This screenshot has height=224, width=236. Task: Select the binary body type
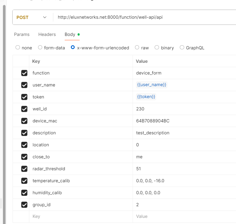[157, 48]
